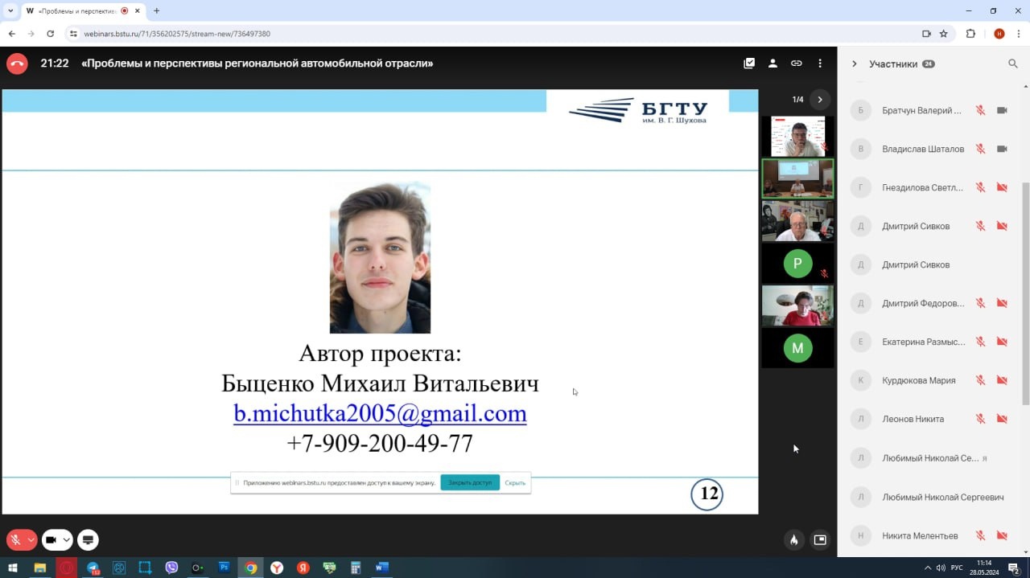Image resolution: width=1030 pixels, height=578 pixels.
Task: Search participants with the magnifier icon
Action: click(x=1013, y=64)
